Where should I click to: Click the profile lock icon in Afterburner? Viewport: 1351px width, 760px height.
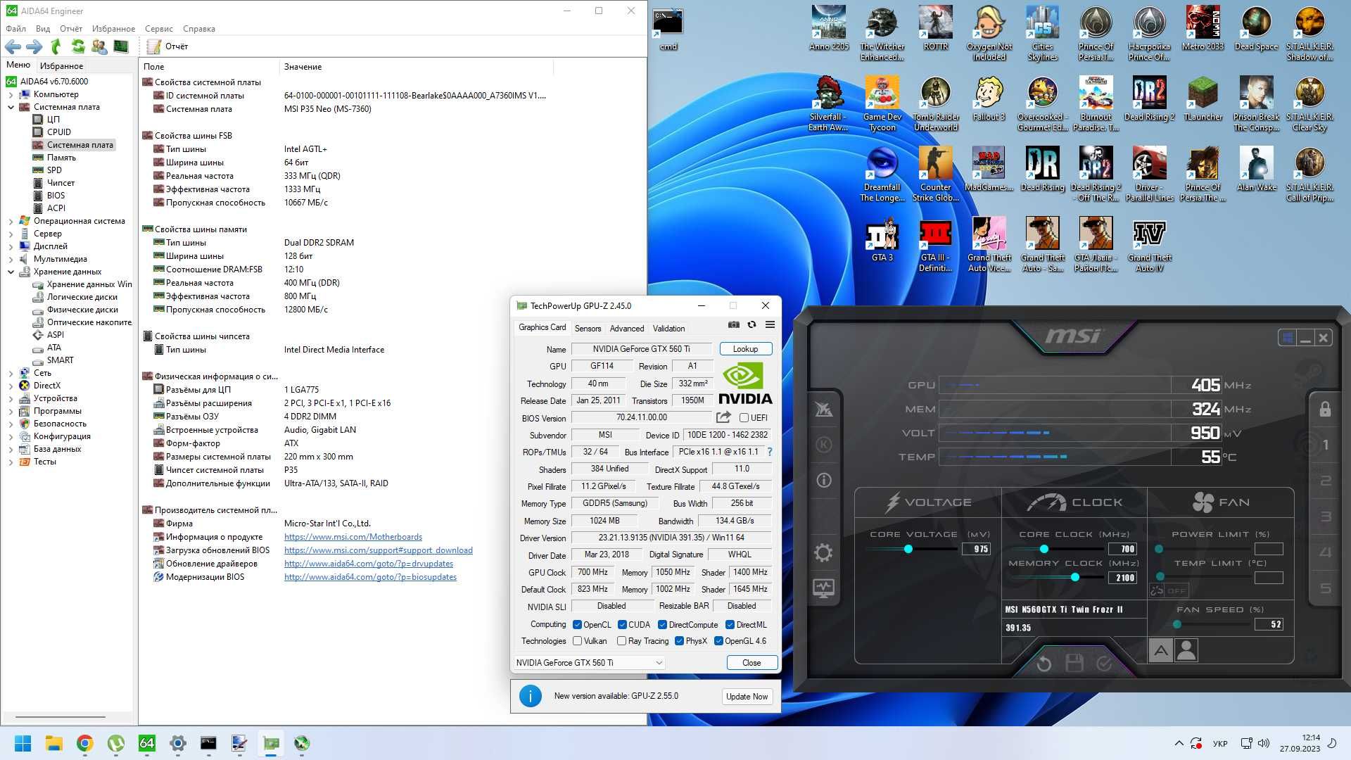point(1325,409)
